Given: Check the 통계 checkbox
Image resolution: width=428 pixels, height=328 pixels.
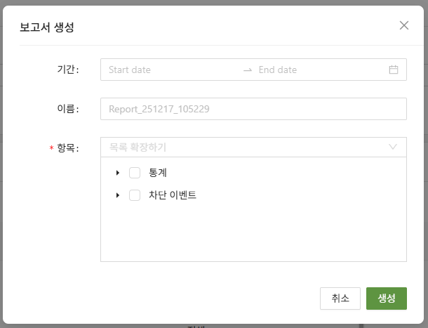Looking at the screenshot, I should point(135,173).
